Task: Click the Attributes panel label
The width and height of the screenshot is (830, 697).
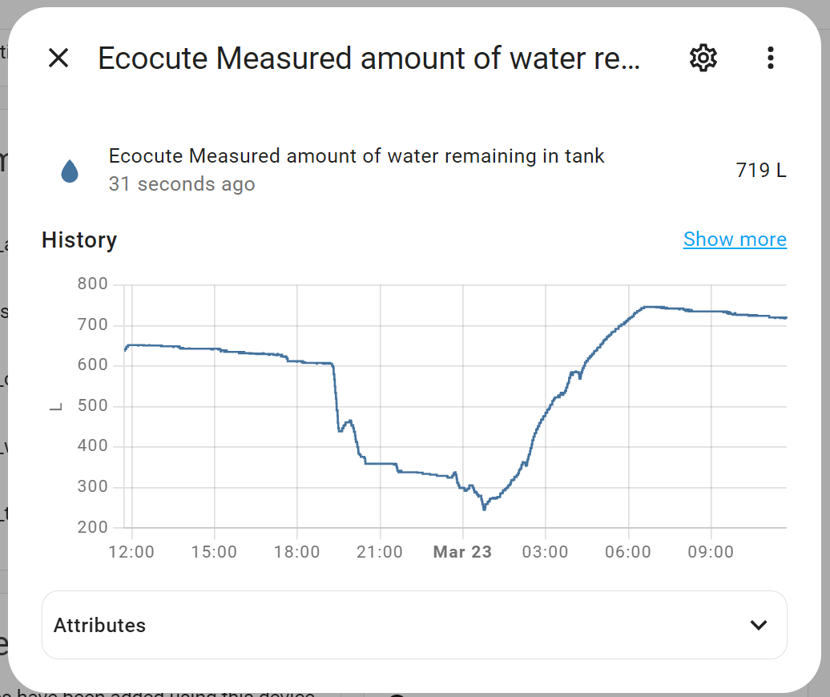Action: point(100,625)
